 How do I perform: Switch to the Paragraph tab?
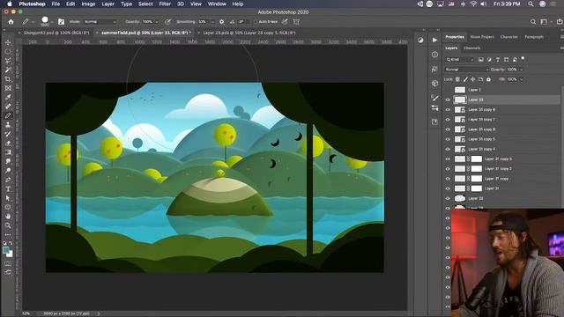534,37
